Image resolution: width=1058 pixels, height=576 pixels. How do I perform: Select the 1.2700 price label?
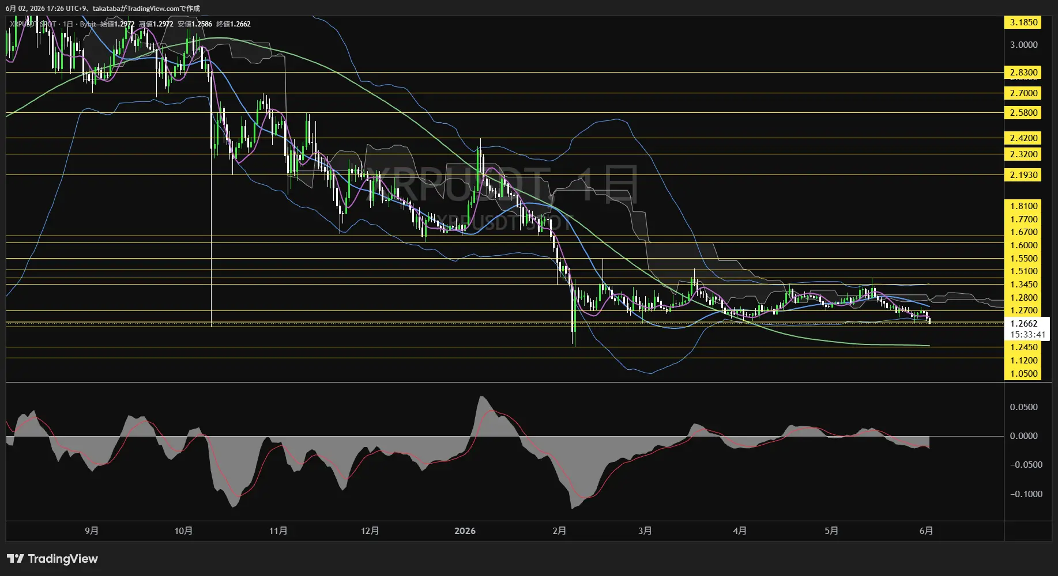(1023, 310)
